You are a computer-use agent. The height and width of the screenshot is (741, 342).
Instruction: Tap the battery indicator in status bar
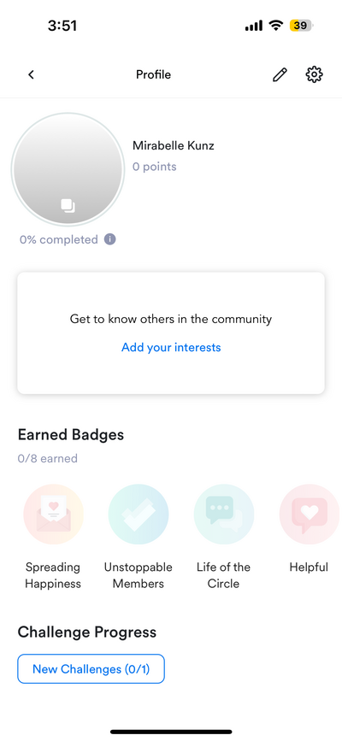[x=301, y=26]
